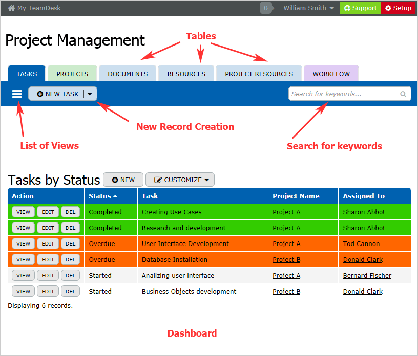Click the search magnifier icon
Viewport: 418px width, 356px height.
tap(403, 94)
